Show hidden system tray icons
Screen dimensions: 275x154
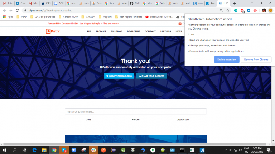[226, 150]
